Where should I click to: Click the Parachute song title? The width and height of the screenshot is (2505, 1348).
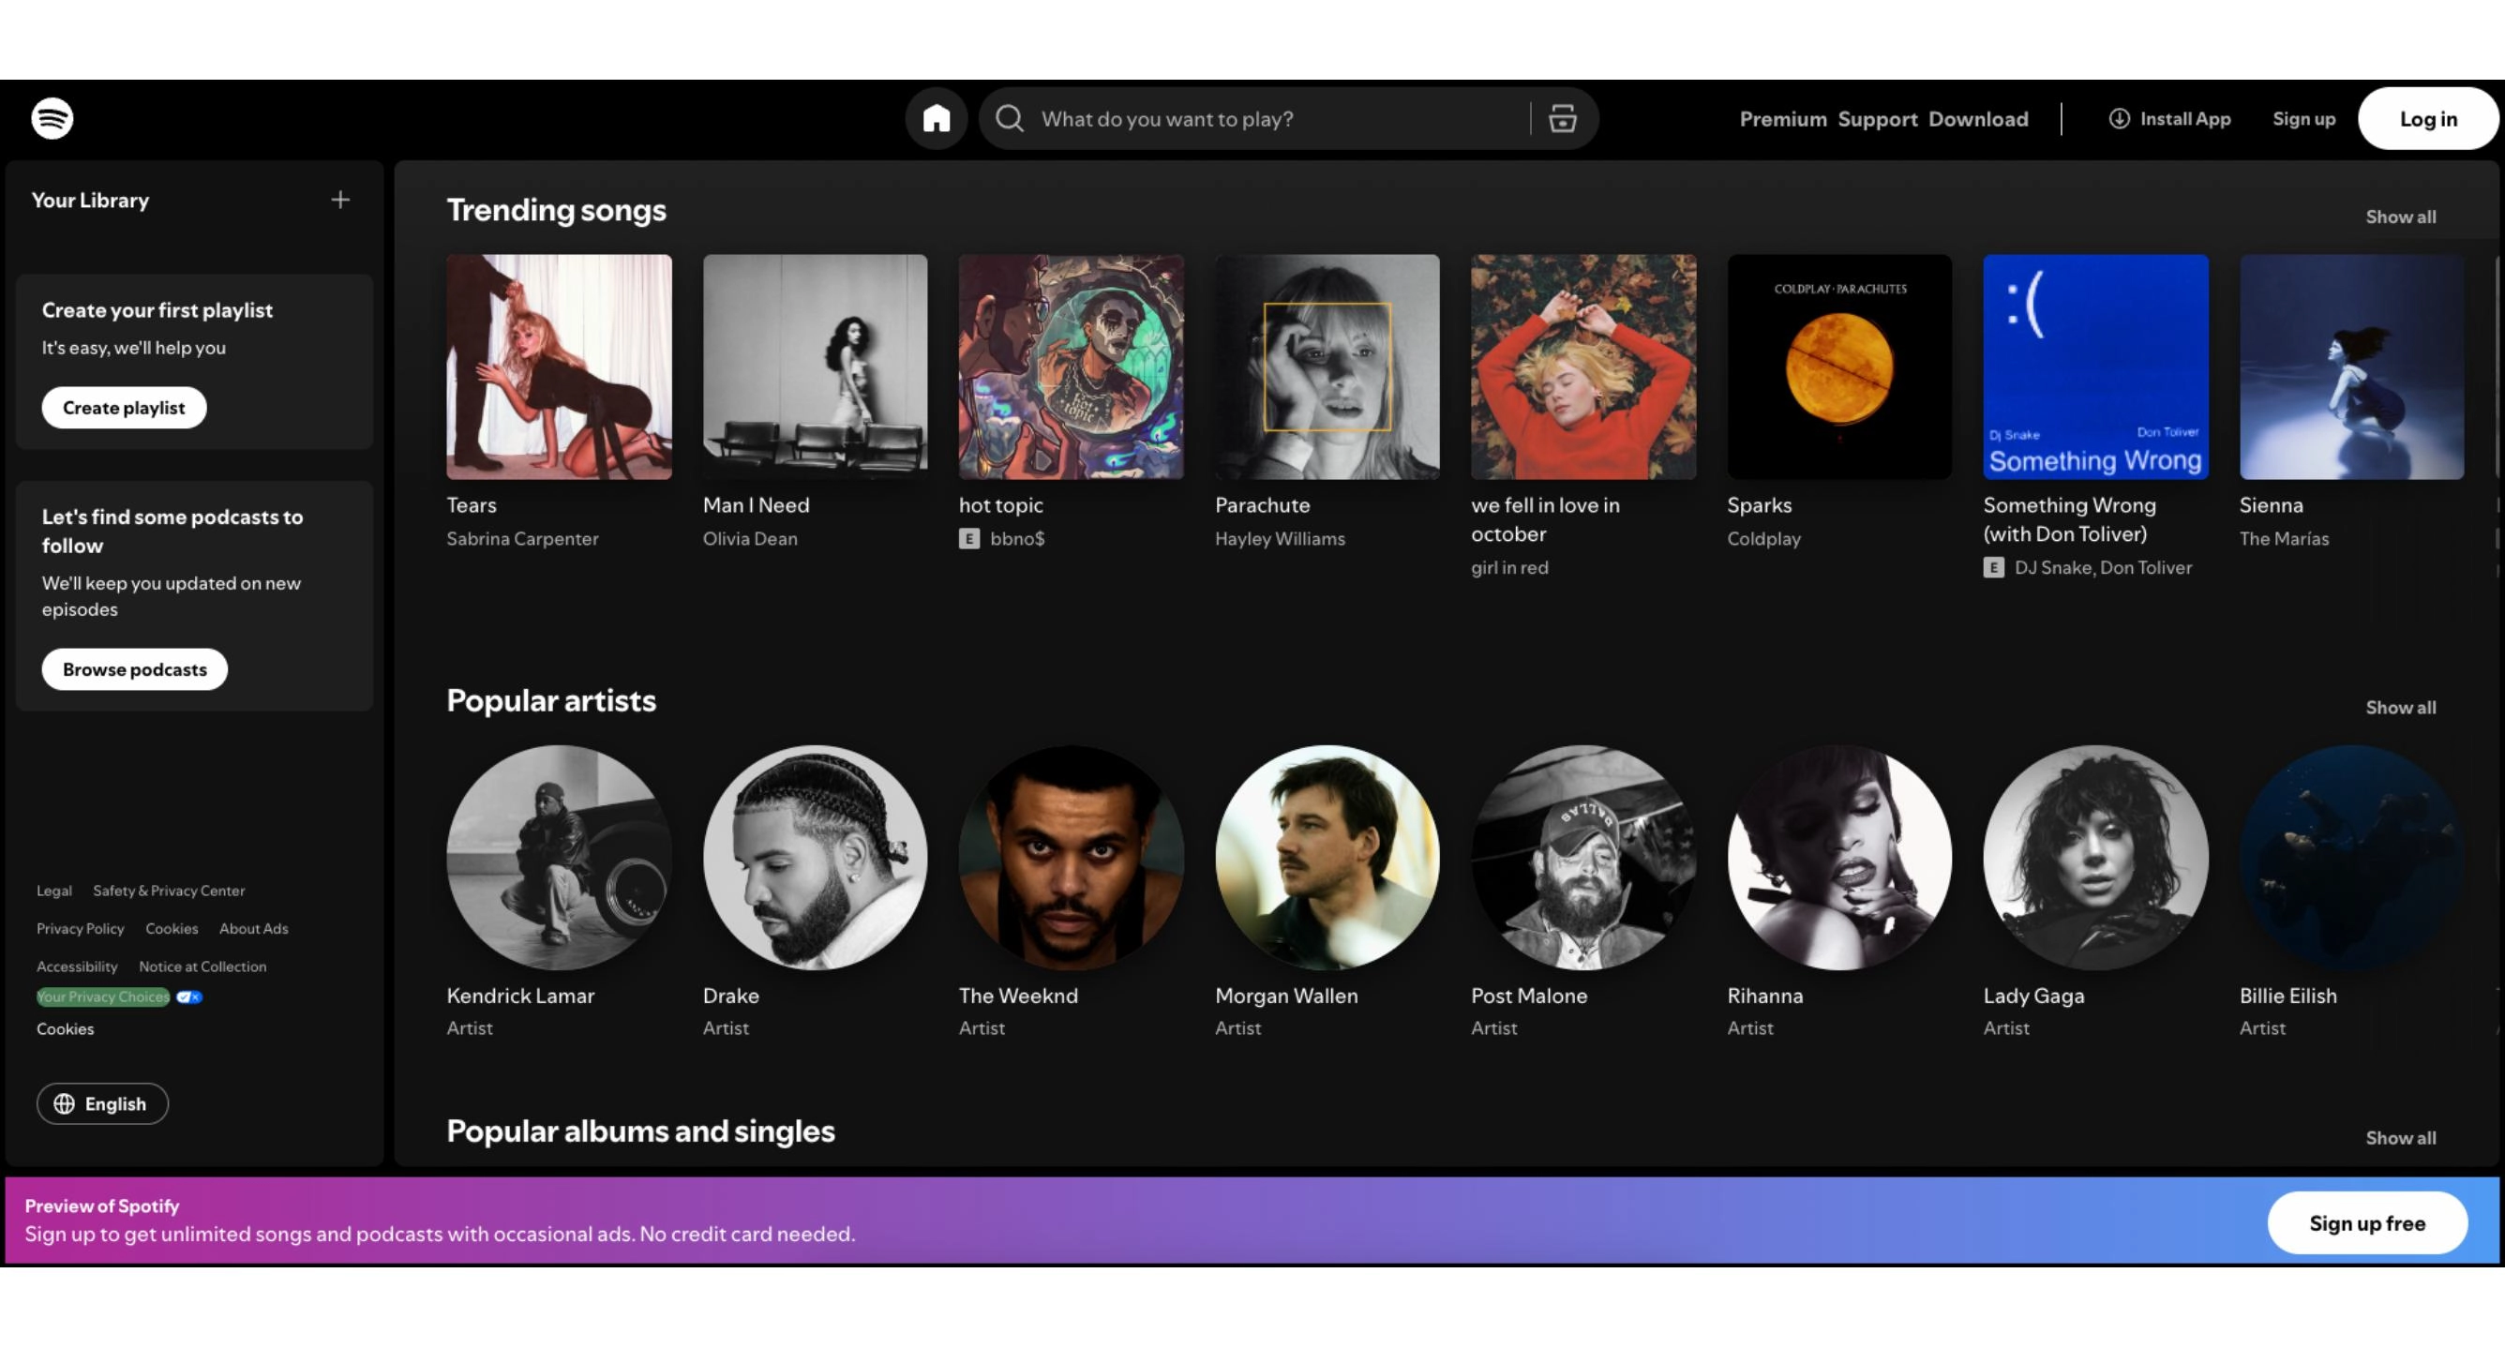pyautogui.click(x=1262, y=504)
